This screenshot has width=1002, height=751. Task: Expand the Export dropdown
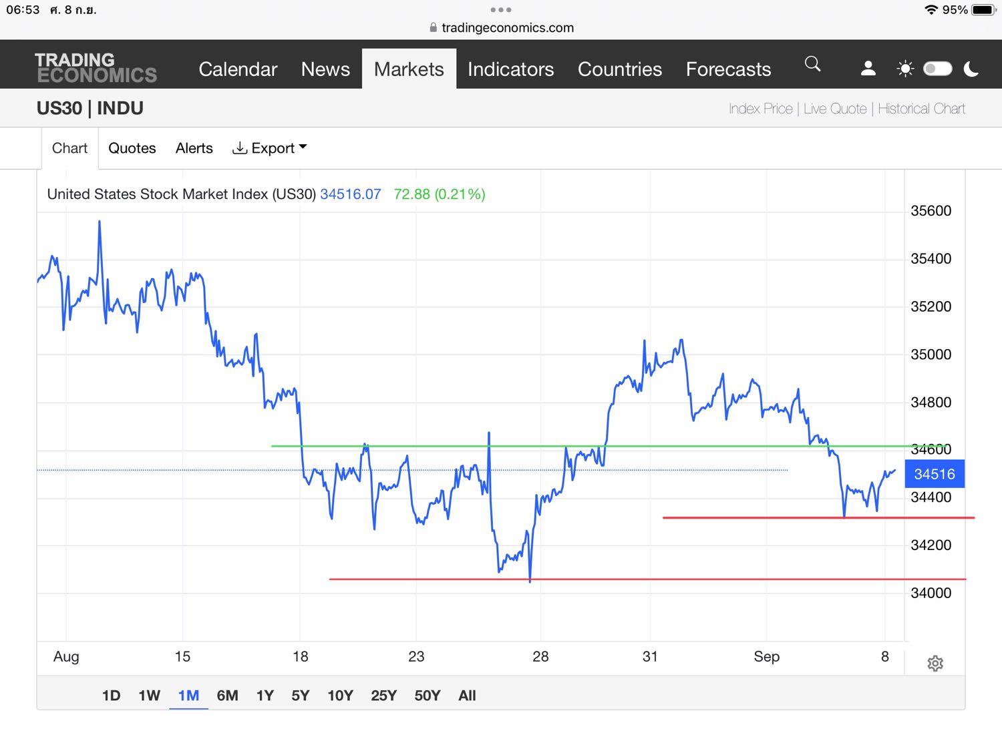269,148
